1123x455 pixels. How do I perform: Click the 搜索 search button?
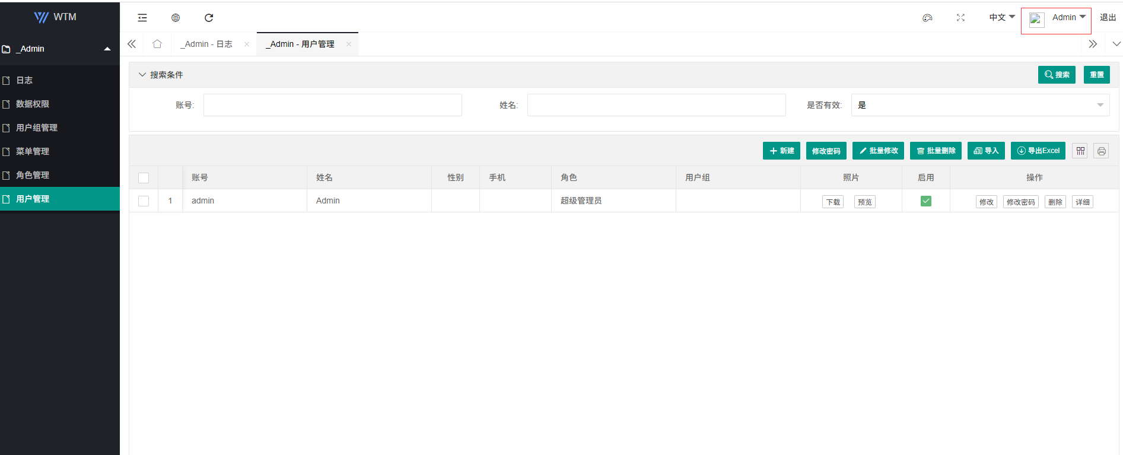pyautogui.click(x=1057, y=75)
